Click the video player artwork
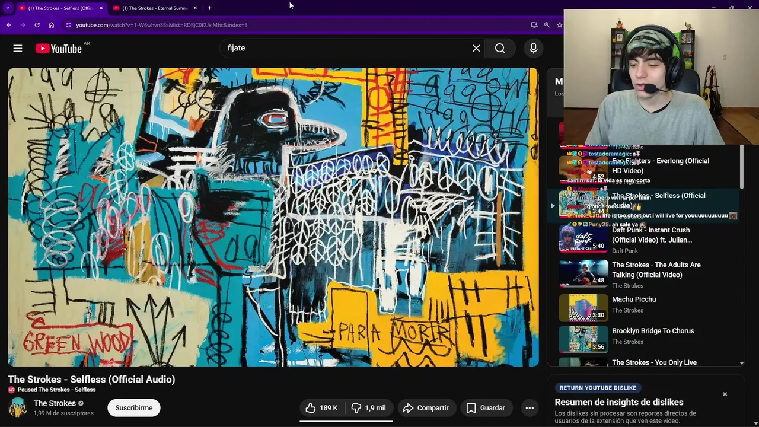This screenshot has height=427, width=759. pos(273,217)
